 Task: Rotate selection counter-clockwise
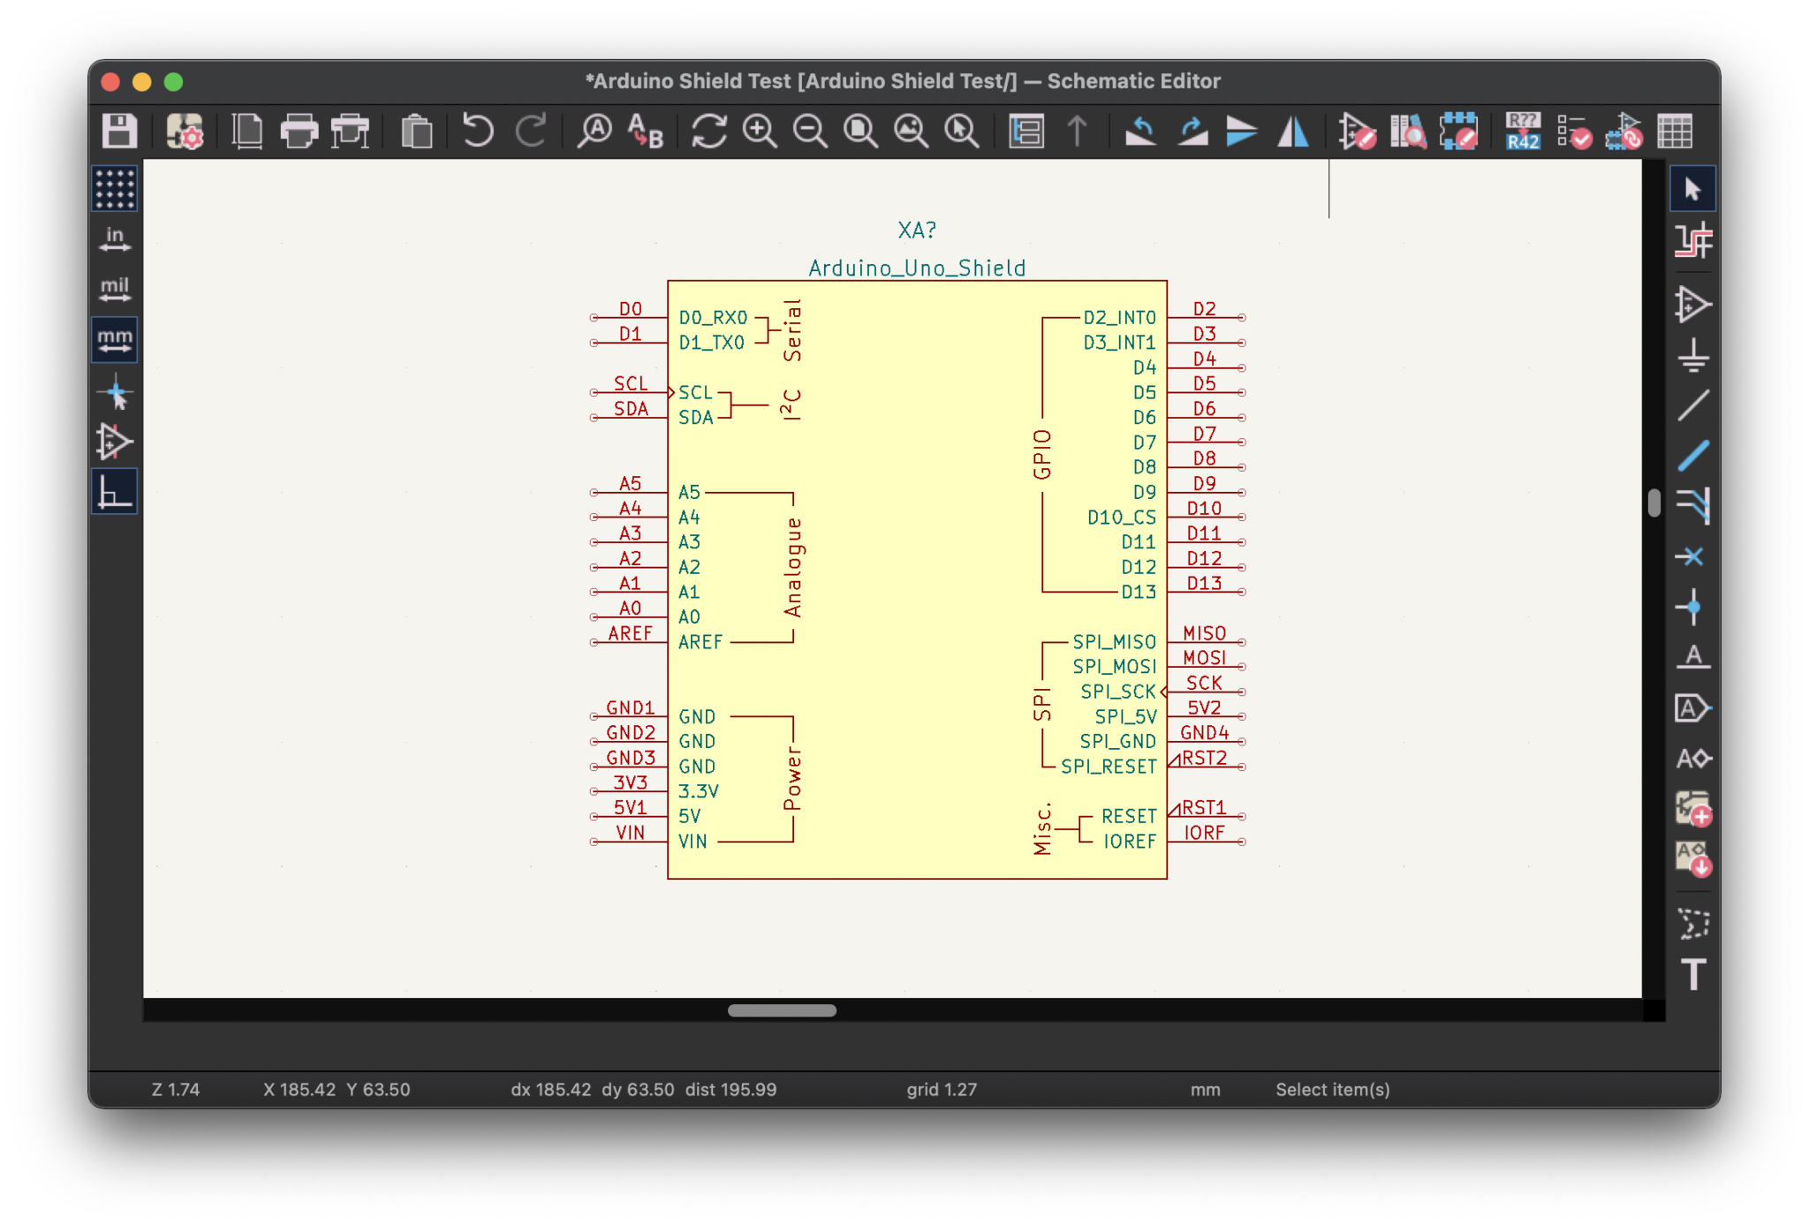pos(1140,132)
